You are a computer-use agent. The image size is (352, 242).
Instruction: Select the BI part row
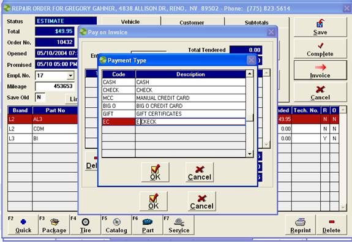point(43,138)
